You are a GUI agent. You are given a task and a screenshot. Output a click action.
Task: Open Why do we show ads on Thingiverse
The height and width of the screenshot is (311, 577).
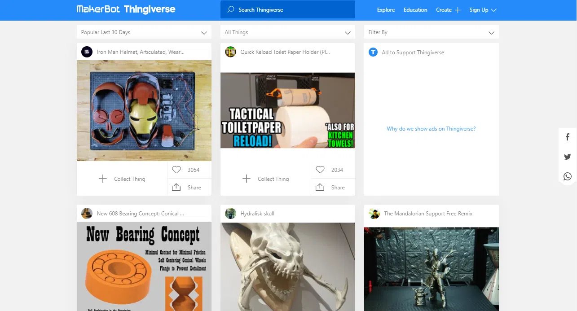point(431,128)
